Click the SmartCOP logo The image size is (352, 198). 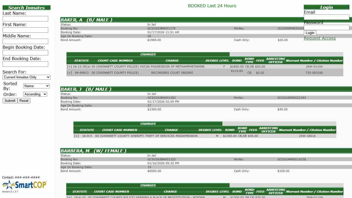pyautogui.click(x=24, y=185)
